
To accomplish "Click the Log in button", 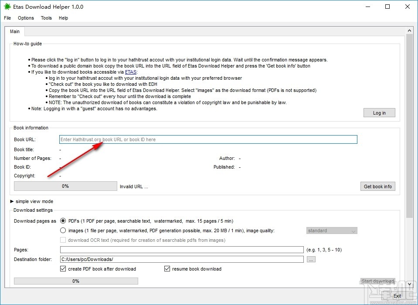I will point(379,112).
